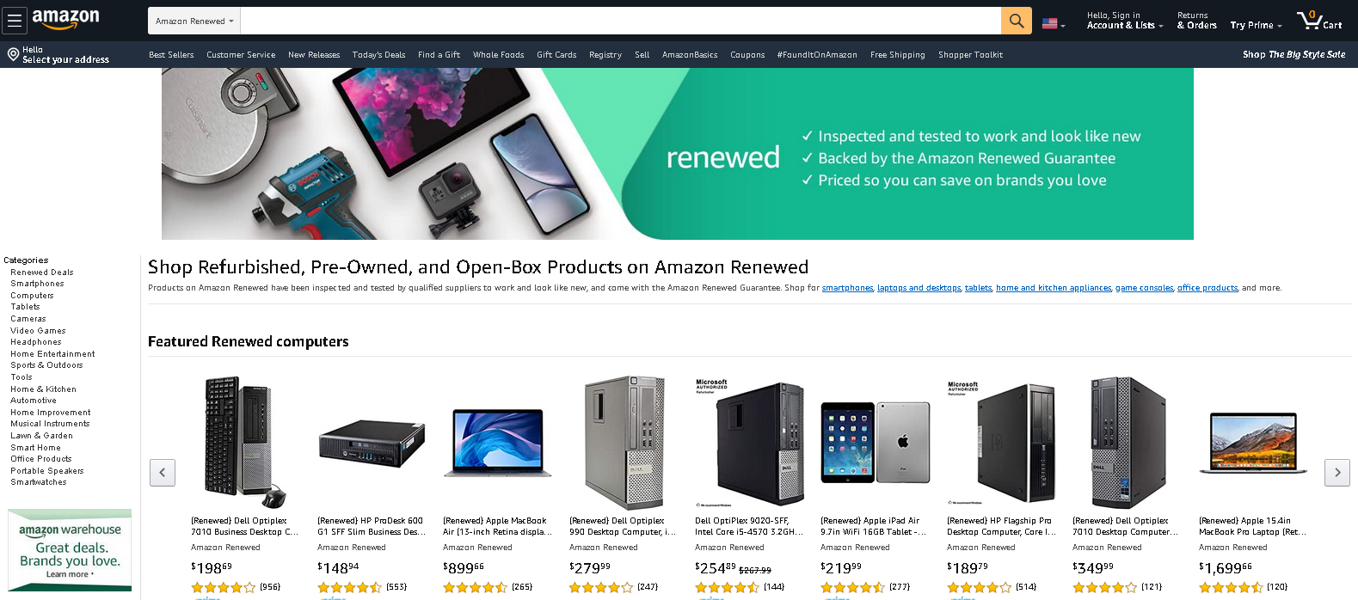Image resolution: width=1358 pixels, height=600 pixels.
Task: Click the US flag language icon
Action: (1053, 24)
